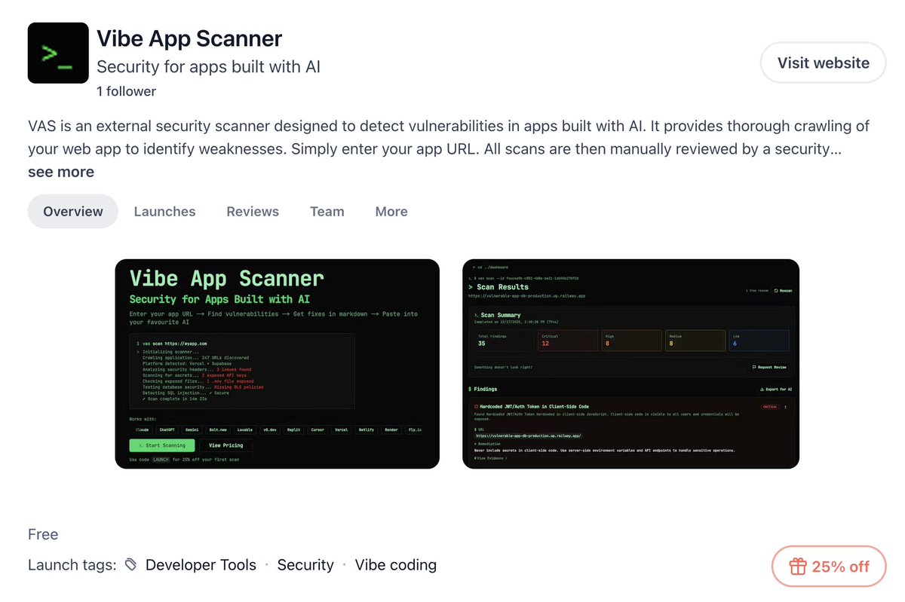Open the Vibe App Scanner landing page screenshot
Viewport: 905px width, 602px height.
[277, 364]
